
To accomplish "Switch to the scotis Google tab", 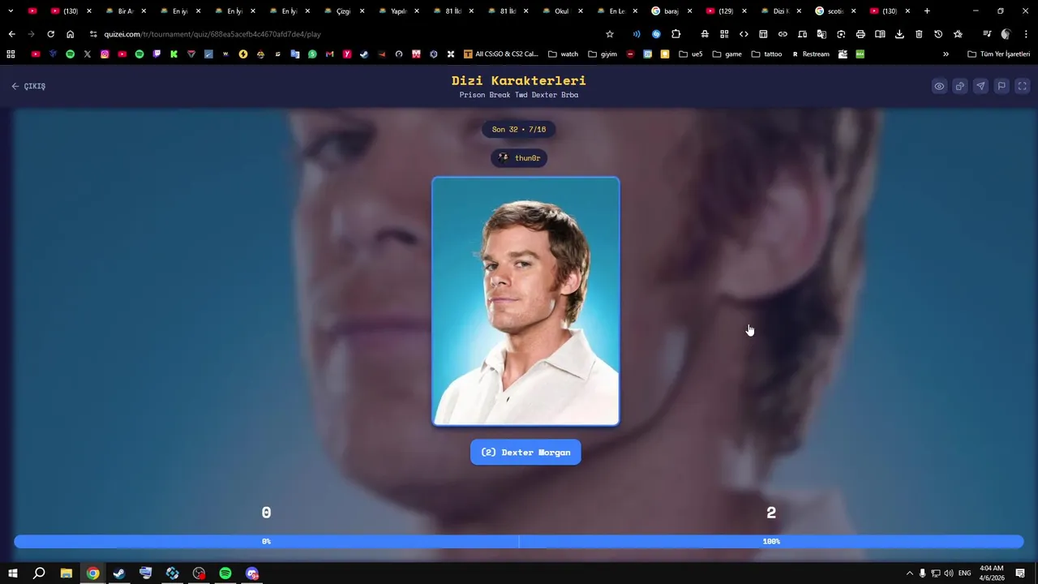I will click(x=834, y=11).
